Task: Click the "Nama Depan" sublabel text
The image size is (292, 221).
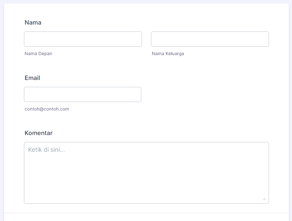Action: (x=38, y=54)
